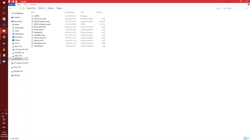Open volume control in system tray
Viewport: 250px width, 140px height.
[x=3, y=116]
